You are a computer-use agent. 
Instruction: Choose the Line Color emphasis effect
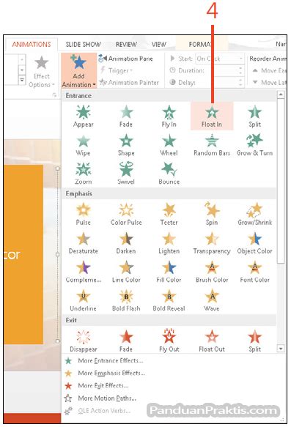click(x=126, y=272)
